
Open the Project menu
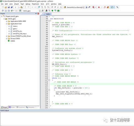pos(16,4)
